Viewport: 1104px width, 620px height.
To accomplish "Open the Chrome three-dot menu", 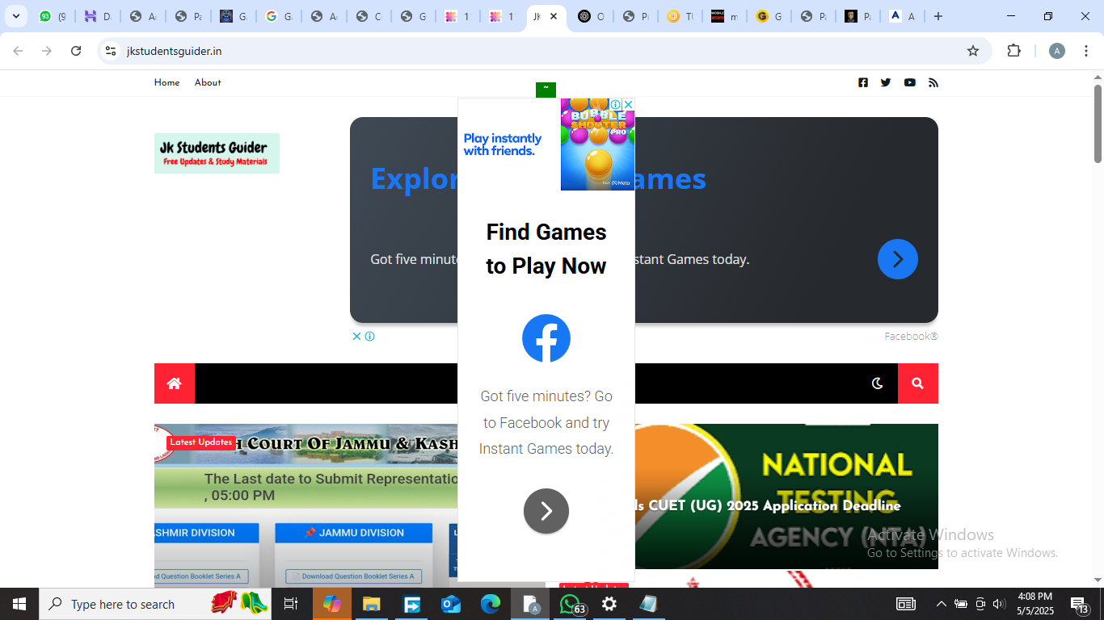I will click(x=1086, y=51).
